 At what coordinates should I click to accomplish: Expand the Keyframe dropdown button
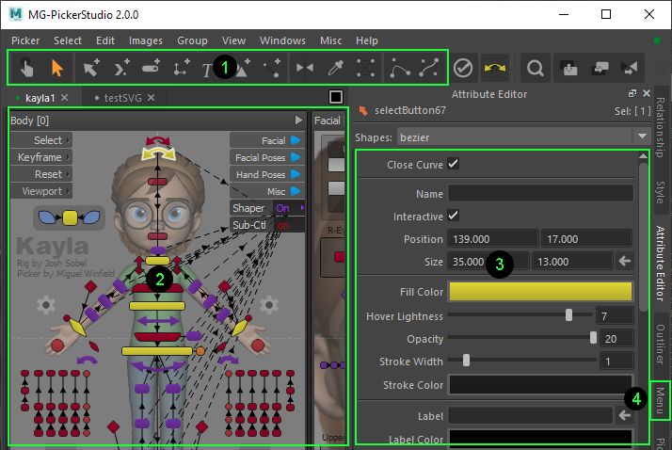pos(41,157)
